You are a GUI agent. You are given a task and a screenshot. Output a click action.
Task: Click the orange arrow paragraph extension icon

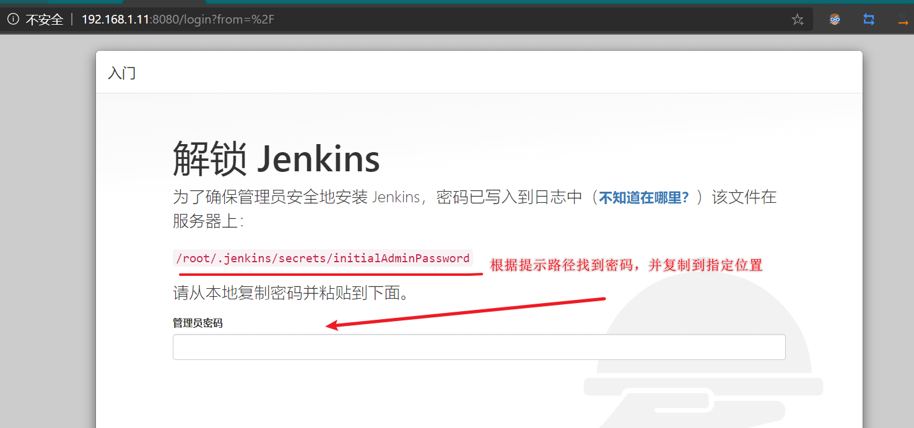coord(903,20)
